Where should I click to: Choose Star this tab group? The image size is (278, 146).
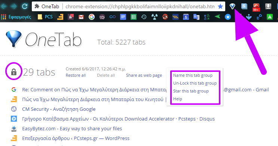click(191, 91)
